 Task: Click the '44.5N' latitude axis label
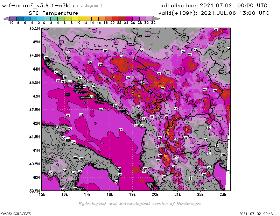pos(34,56)
